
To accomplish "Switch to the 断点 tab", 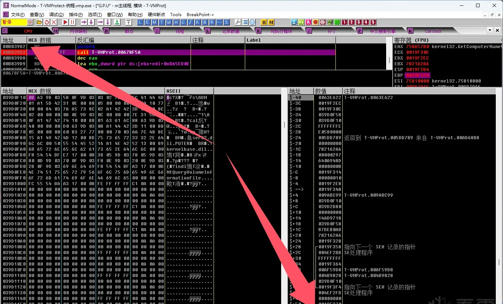I will (129, 31).
